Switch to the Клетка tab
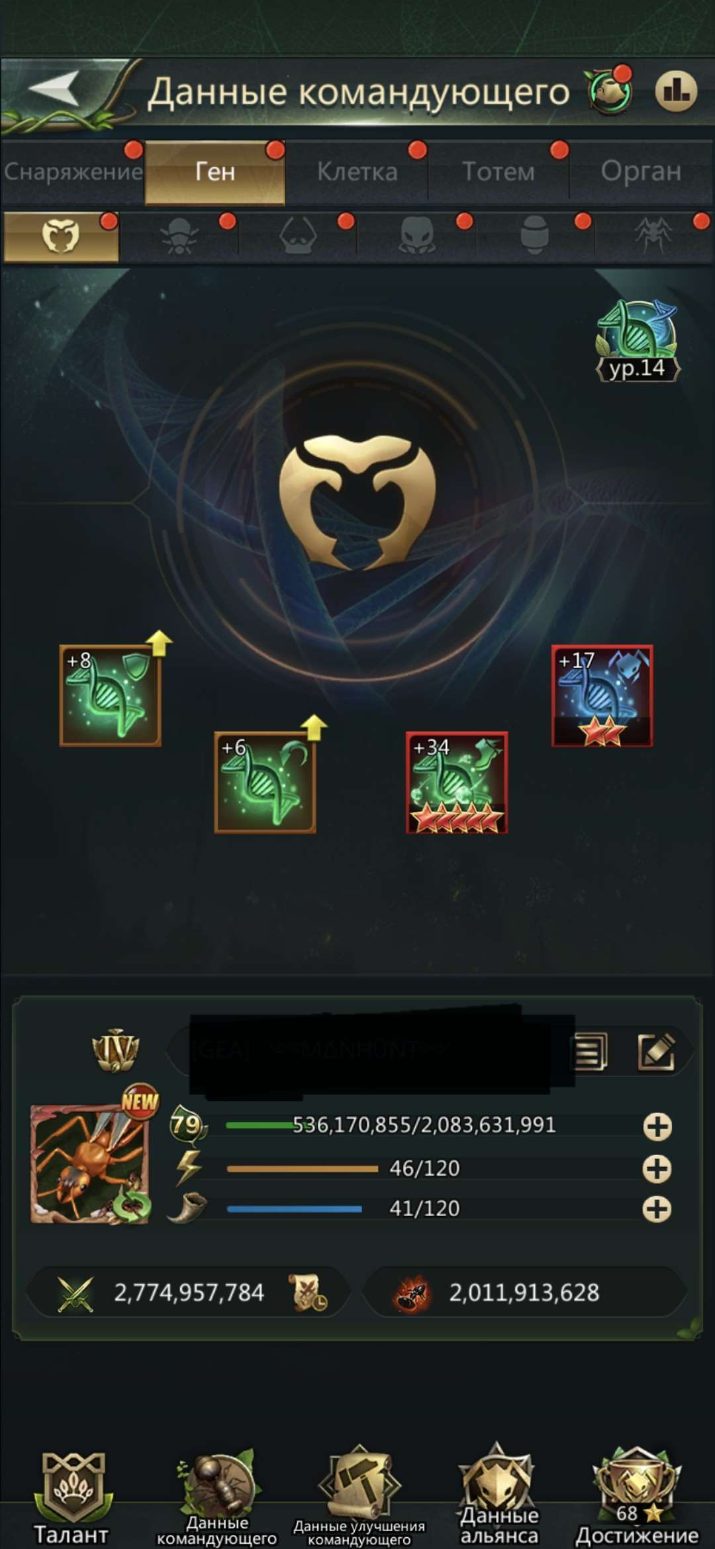The image size is (715, 1549). click(358, 171)
